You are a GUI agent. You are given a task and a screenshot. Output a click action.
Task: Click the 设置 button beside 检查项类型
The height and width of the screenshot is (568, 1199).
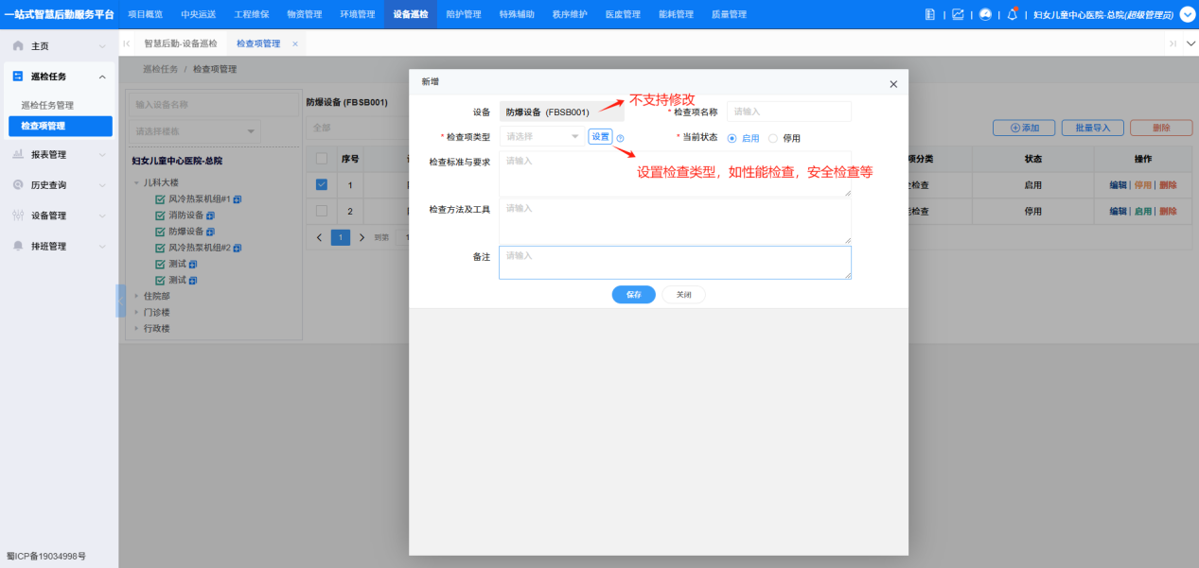(x=600, y=137)
